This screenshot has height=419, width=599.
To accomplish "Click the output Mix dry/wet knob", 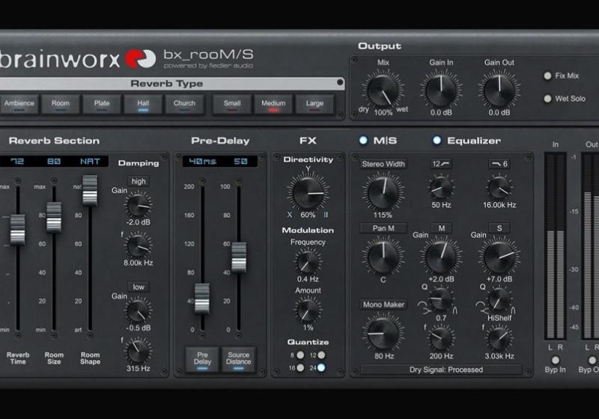I will click(383, 91).
